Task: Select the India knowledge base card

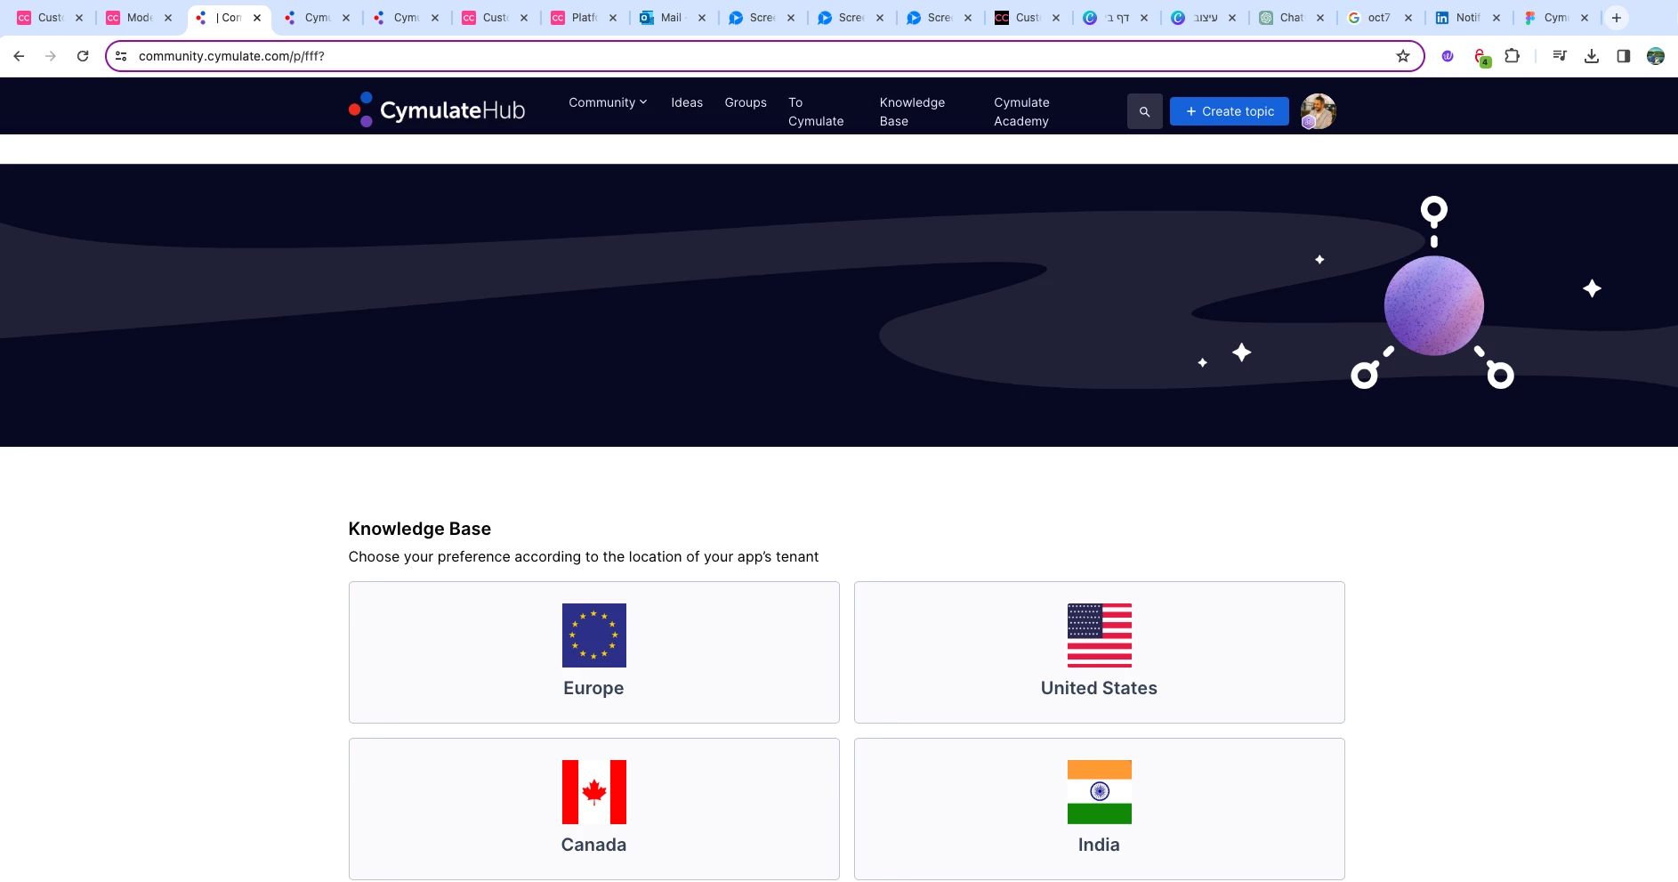Action: coord(1100,809)
